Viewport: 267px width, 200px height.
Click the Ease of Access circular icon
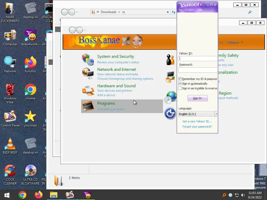coord(170,113)
